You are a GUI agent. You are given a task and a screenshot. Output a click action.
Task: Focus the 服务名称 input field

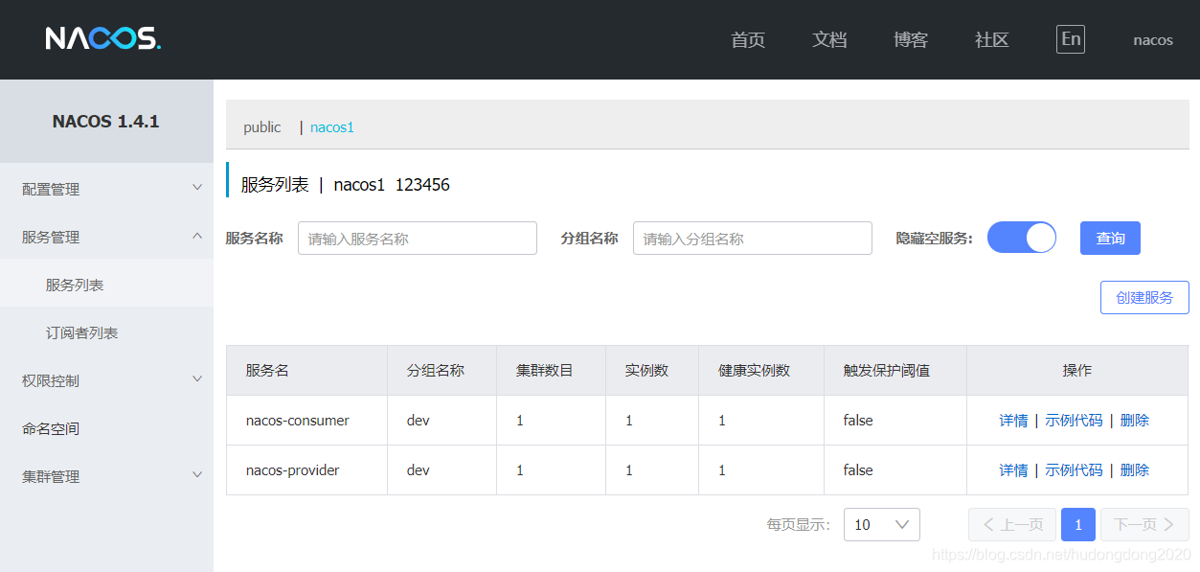(x=418, y=239)
